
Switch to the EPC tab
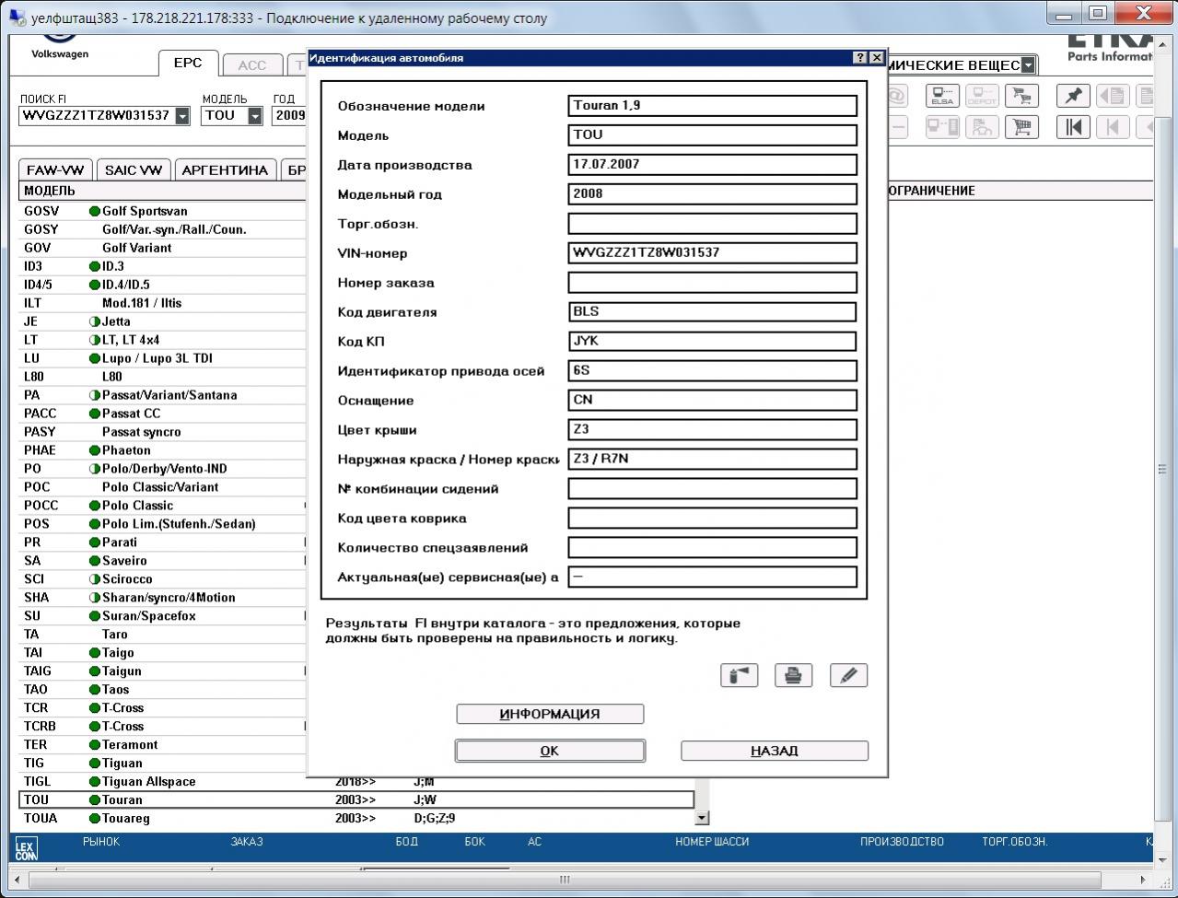188,64
